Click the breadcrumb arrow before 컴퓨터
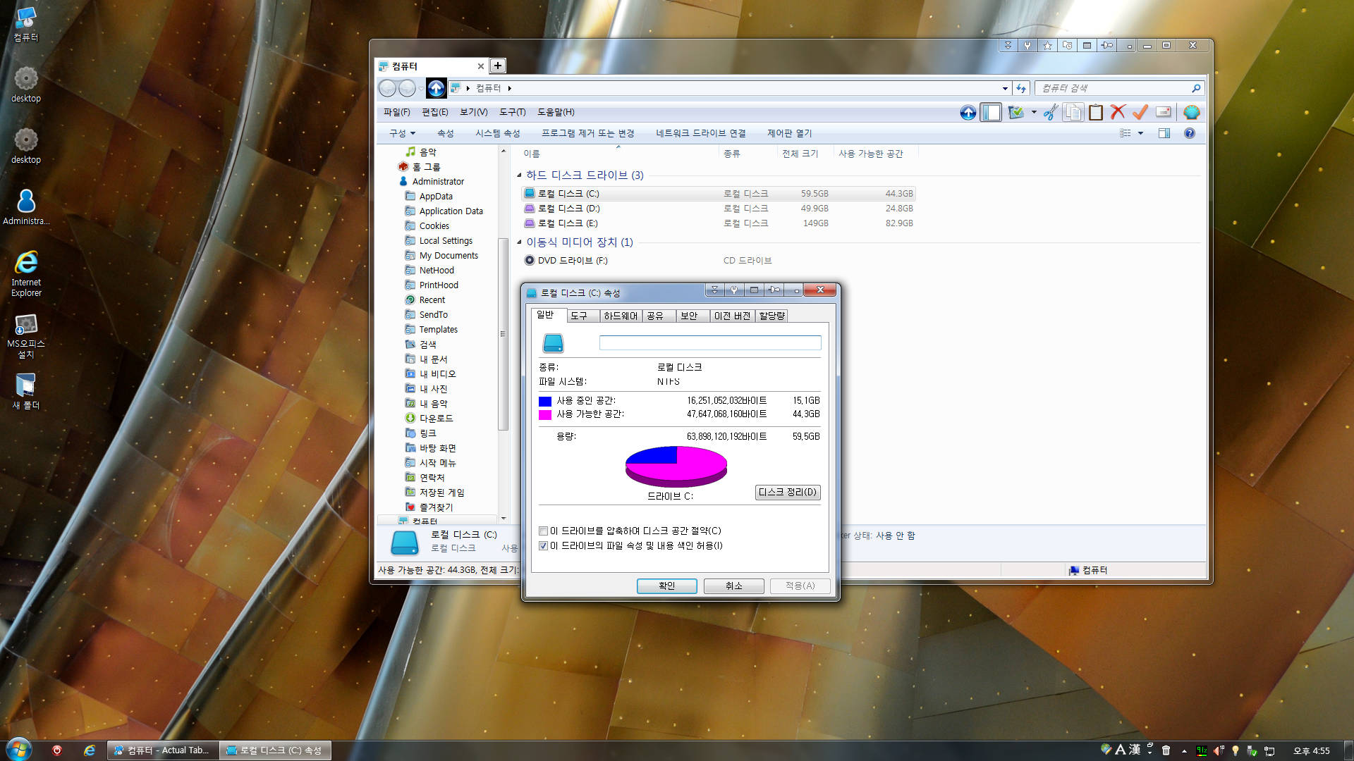 click(x=468, y=88)
